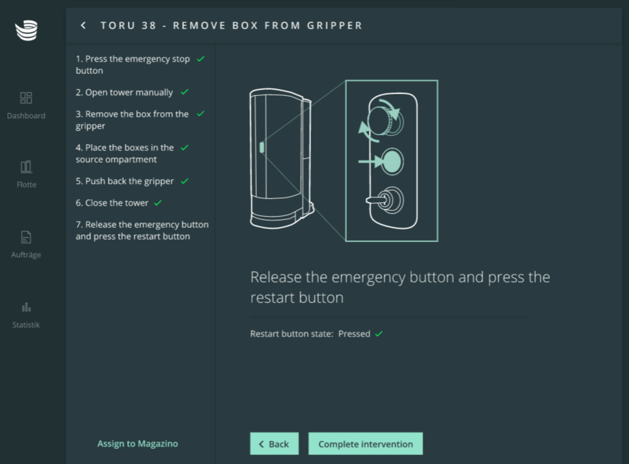Click the green checkmark next to Pressed
The width and height of the screenshot is (629, 464).
pyautogui.click(x=379, y=334)
